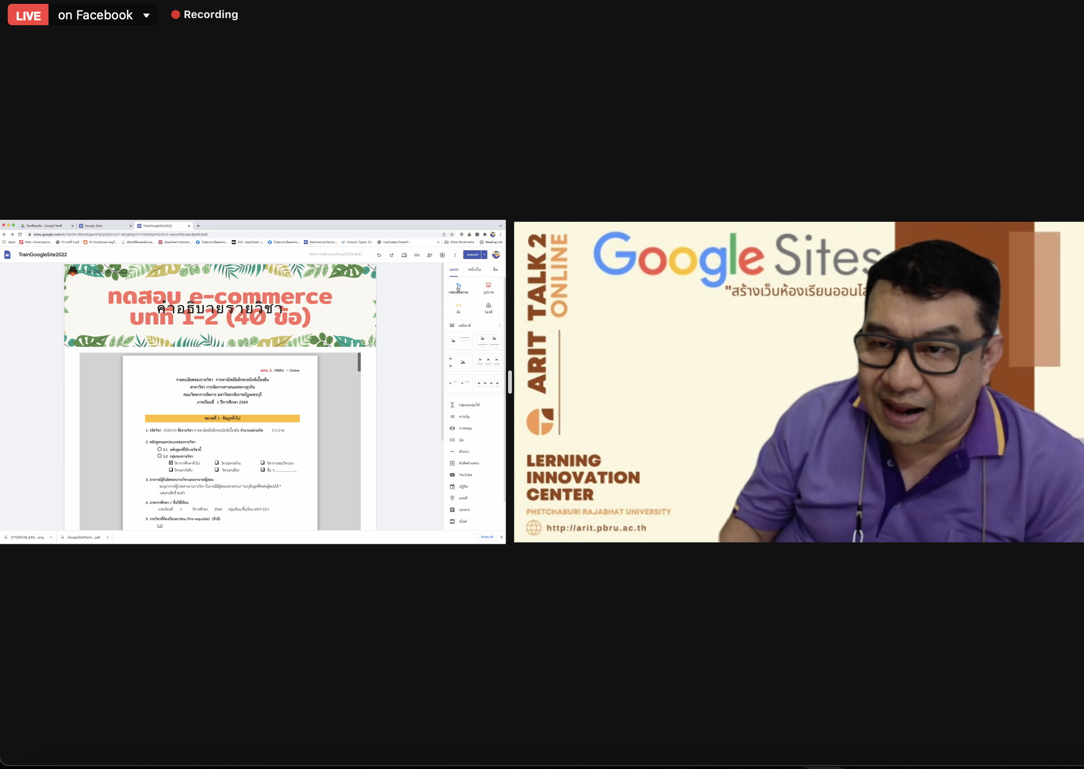Click the embedded document's vertical scrollbar thumb
The image size is (1084, 769).
coord(359,362)
